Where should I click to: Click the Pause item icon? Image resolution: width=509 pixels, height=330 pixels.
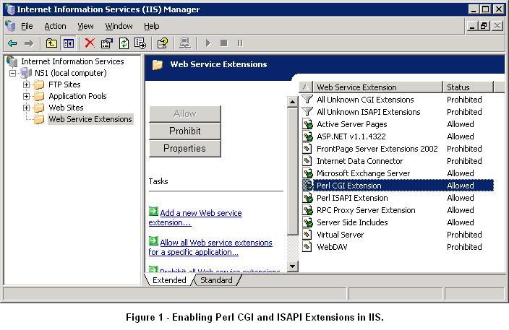[x=240, y=43]
